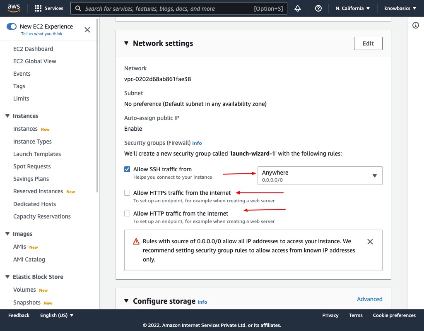Open Instance Types

[32, 142]
